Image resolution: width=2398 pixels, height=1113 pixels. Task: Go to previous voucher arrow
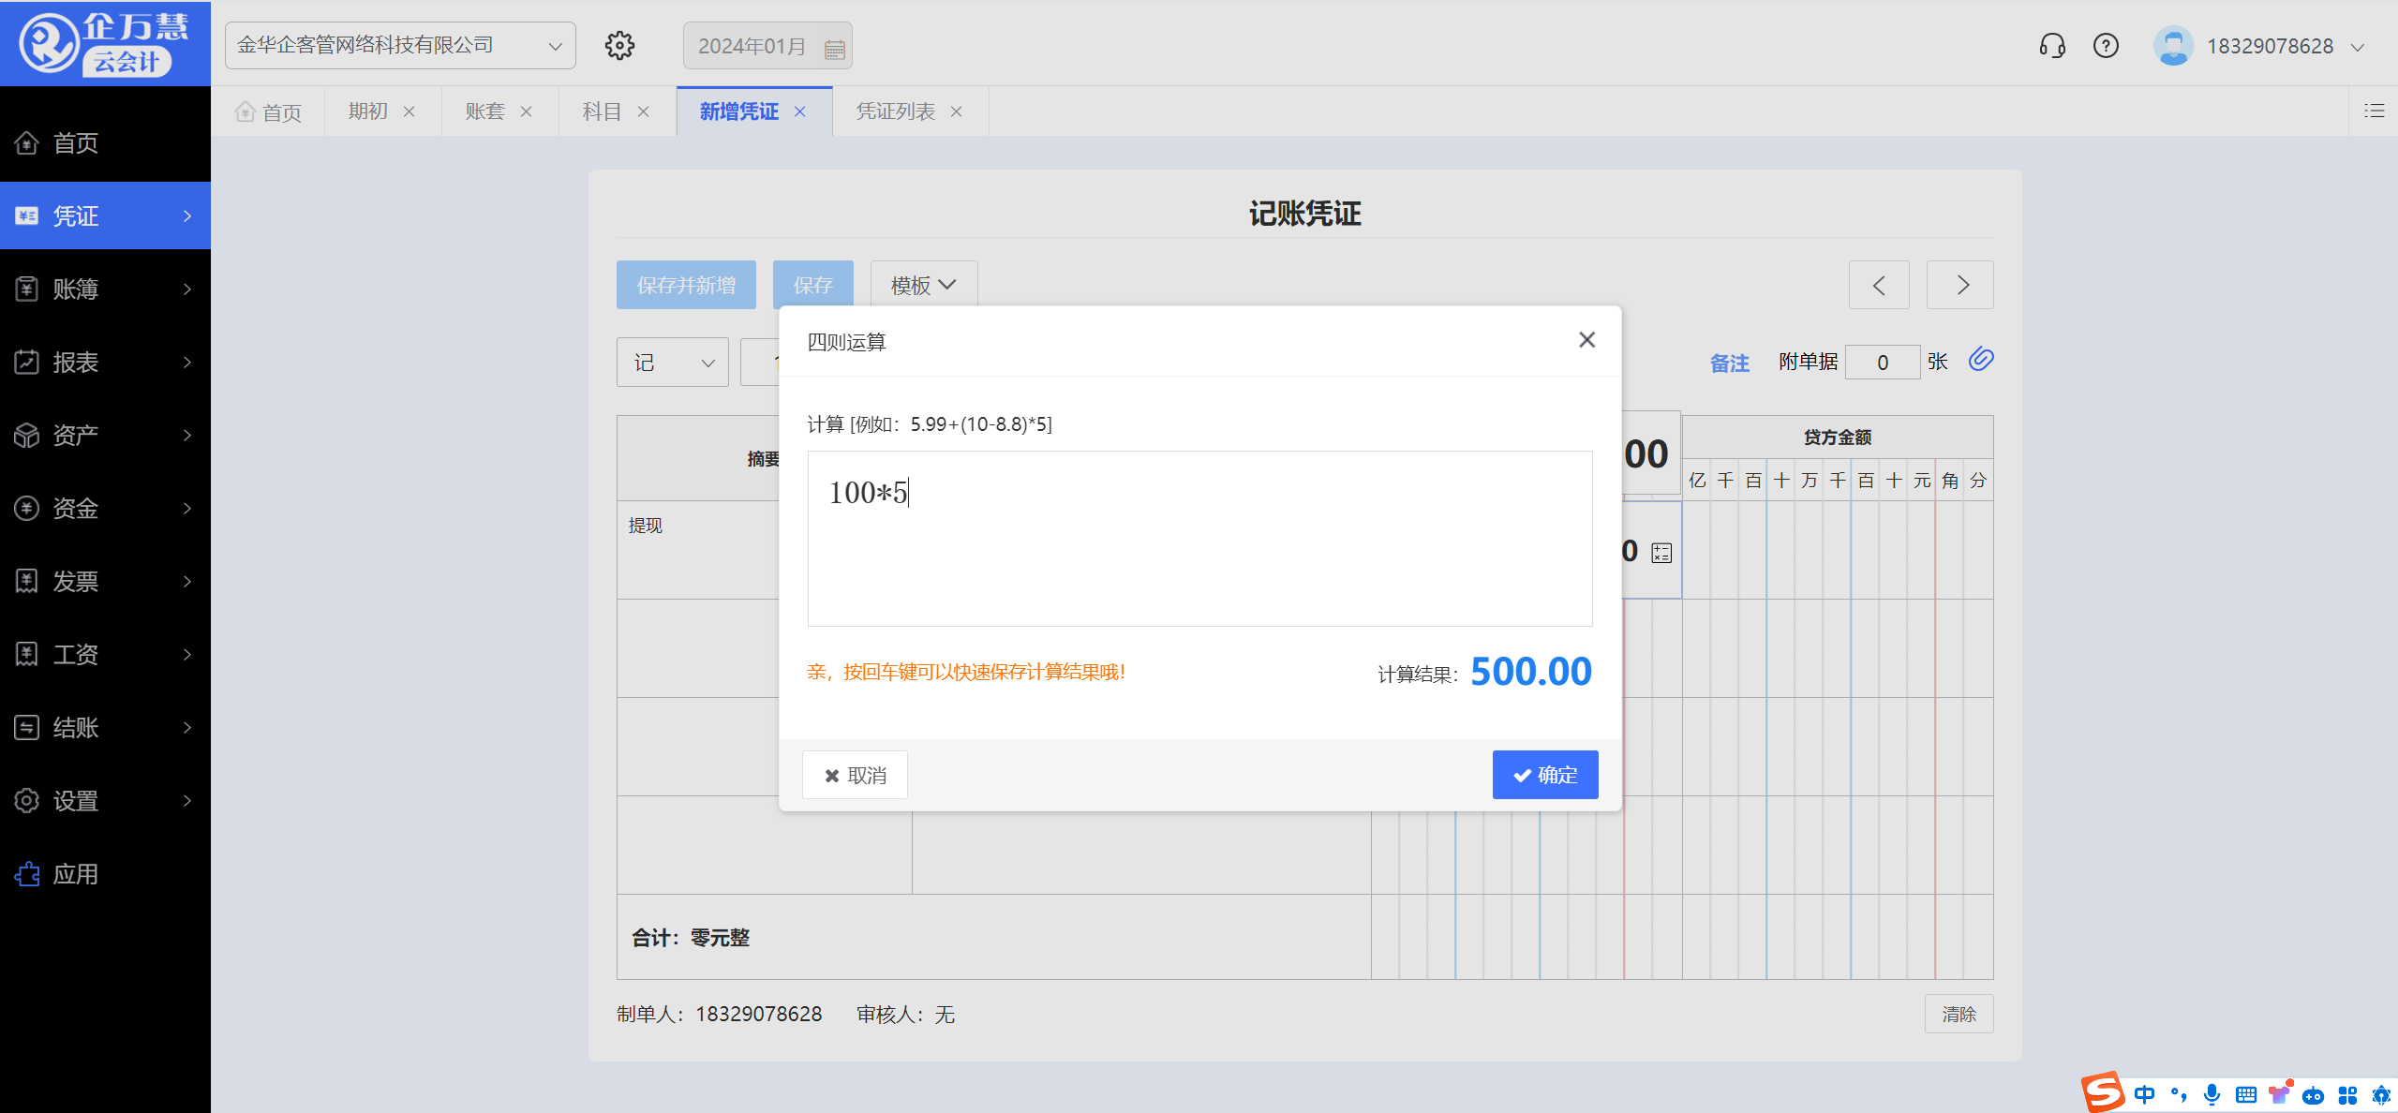1879,285
